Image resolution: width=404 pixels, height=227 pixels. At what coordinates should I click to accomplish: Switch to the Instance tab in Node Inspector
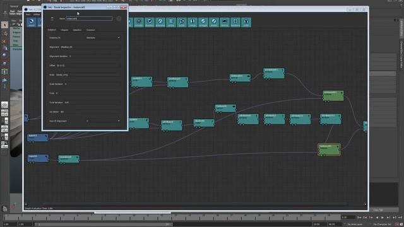[x=52, y=30]
